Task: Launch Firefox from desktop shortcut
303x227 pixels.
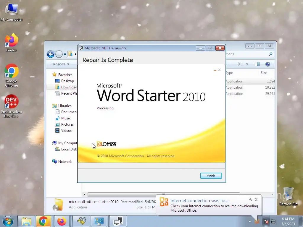Action: coord(12,43)
